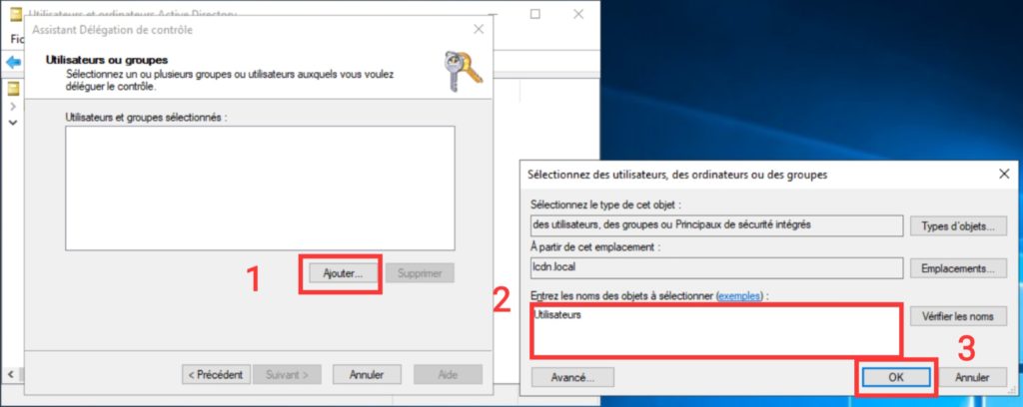The image size is (1023, 407).
Task: Click Suivant in the delegation wizard
Action: pos(287,374)
